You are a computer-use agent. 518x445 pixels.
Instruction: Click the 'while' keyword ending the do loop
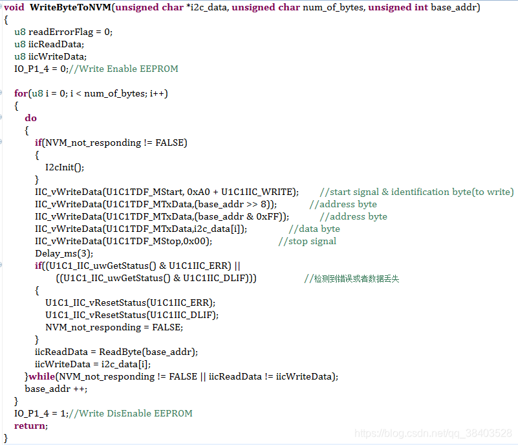42,376
